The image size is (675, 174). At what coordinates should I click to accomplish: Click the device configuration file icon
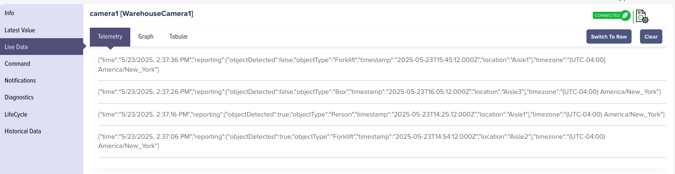point(642,16)
